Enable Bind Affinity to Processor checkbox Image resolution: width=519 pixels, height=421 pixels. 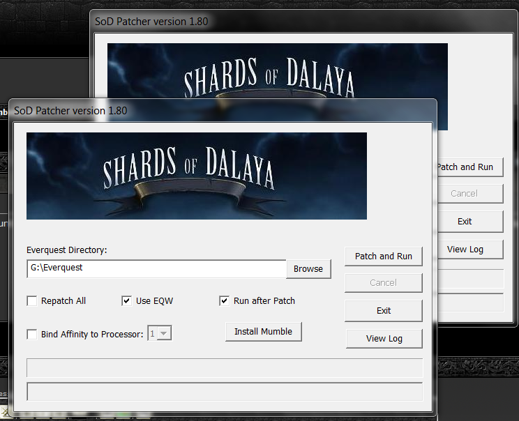(32, 334)
